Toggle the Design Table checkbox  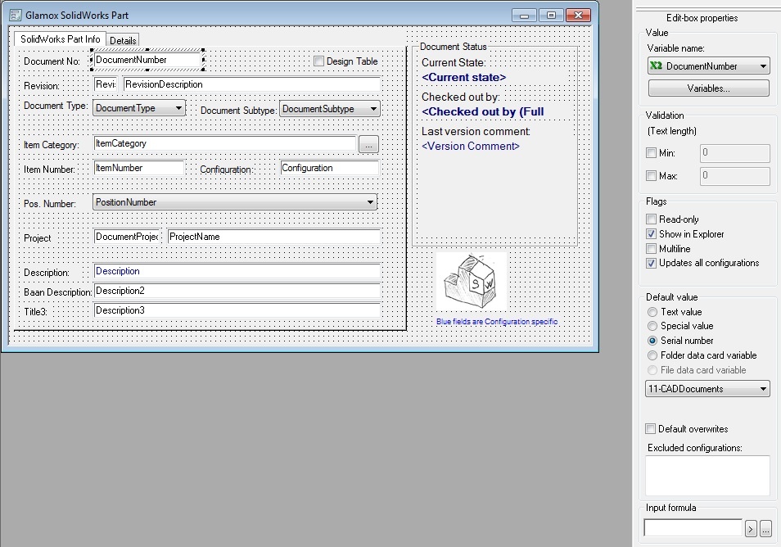coord(318,61)
